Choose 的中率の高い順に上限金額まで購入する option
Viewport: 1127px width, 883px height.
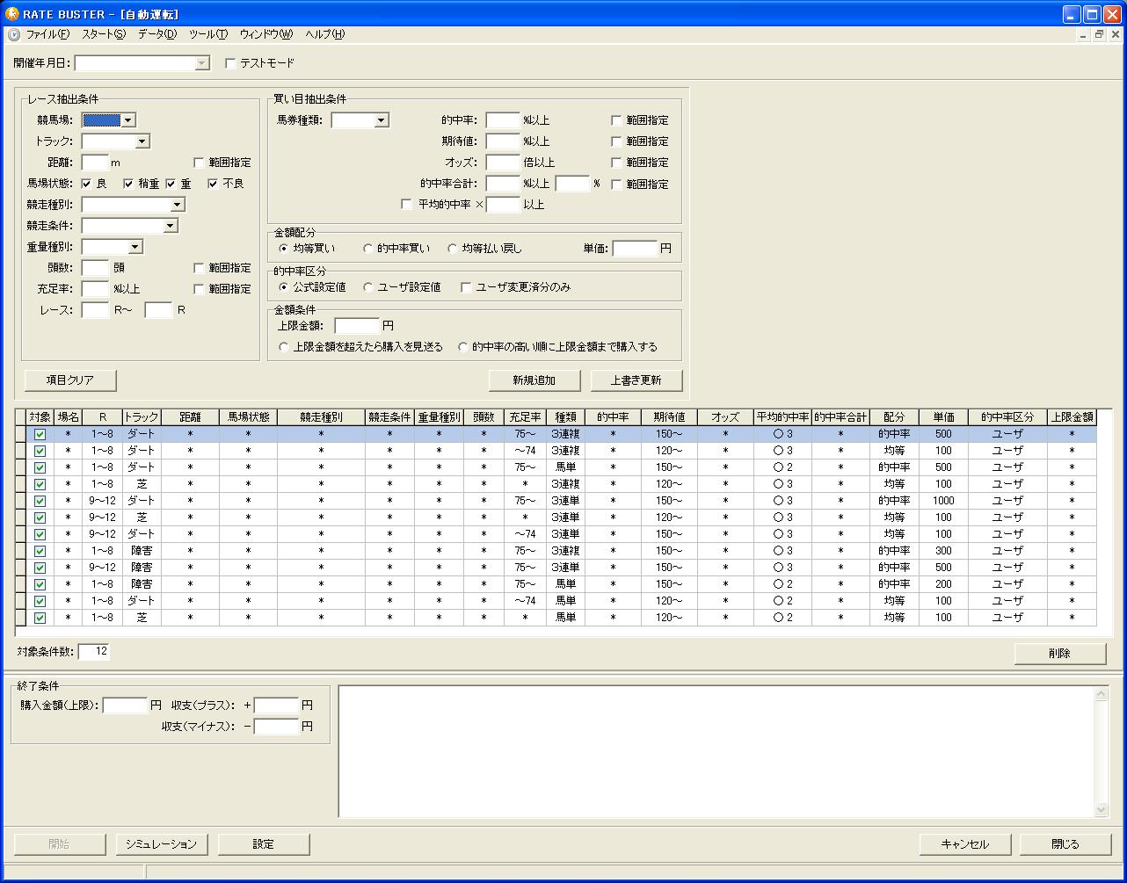tap(463, 347)
